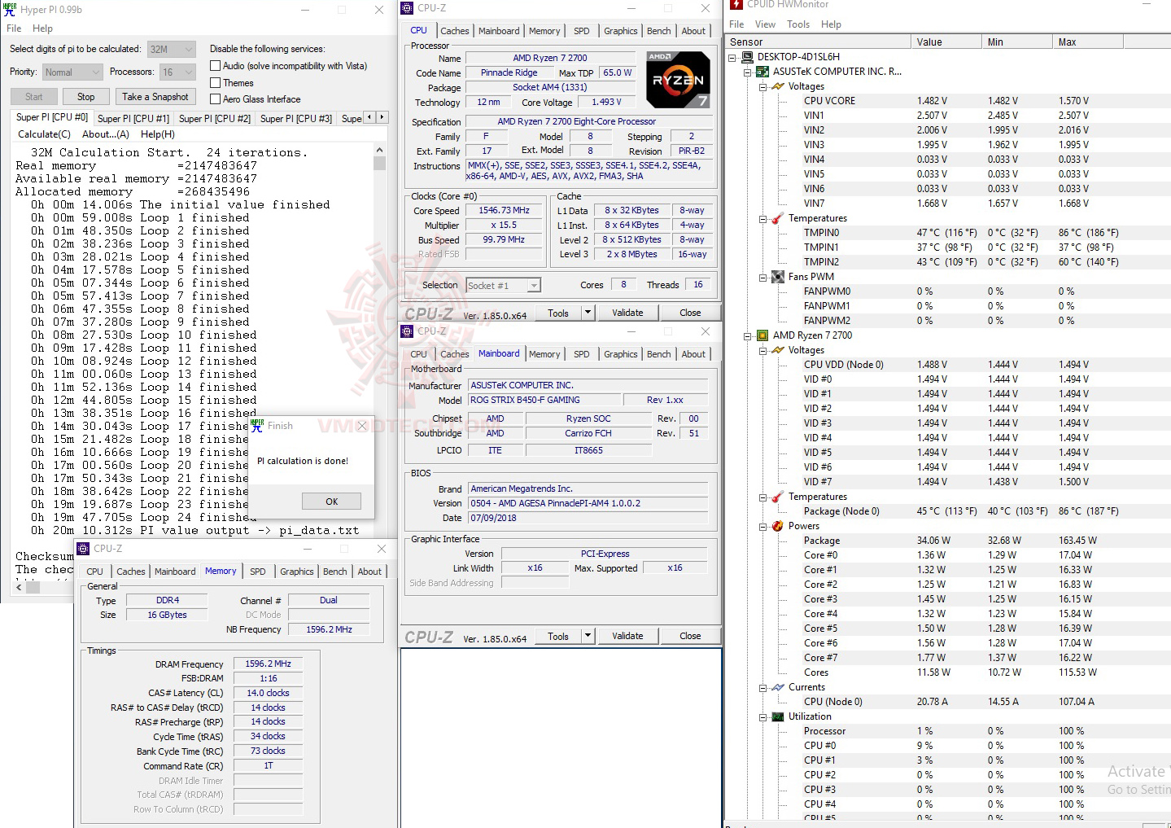Open Tools dropdown arrow in CPU-Z Mainboard window
The height and width of the screenshot is (828, 1171).
click(x=588, y=636)
